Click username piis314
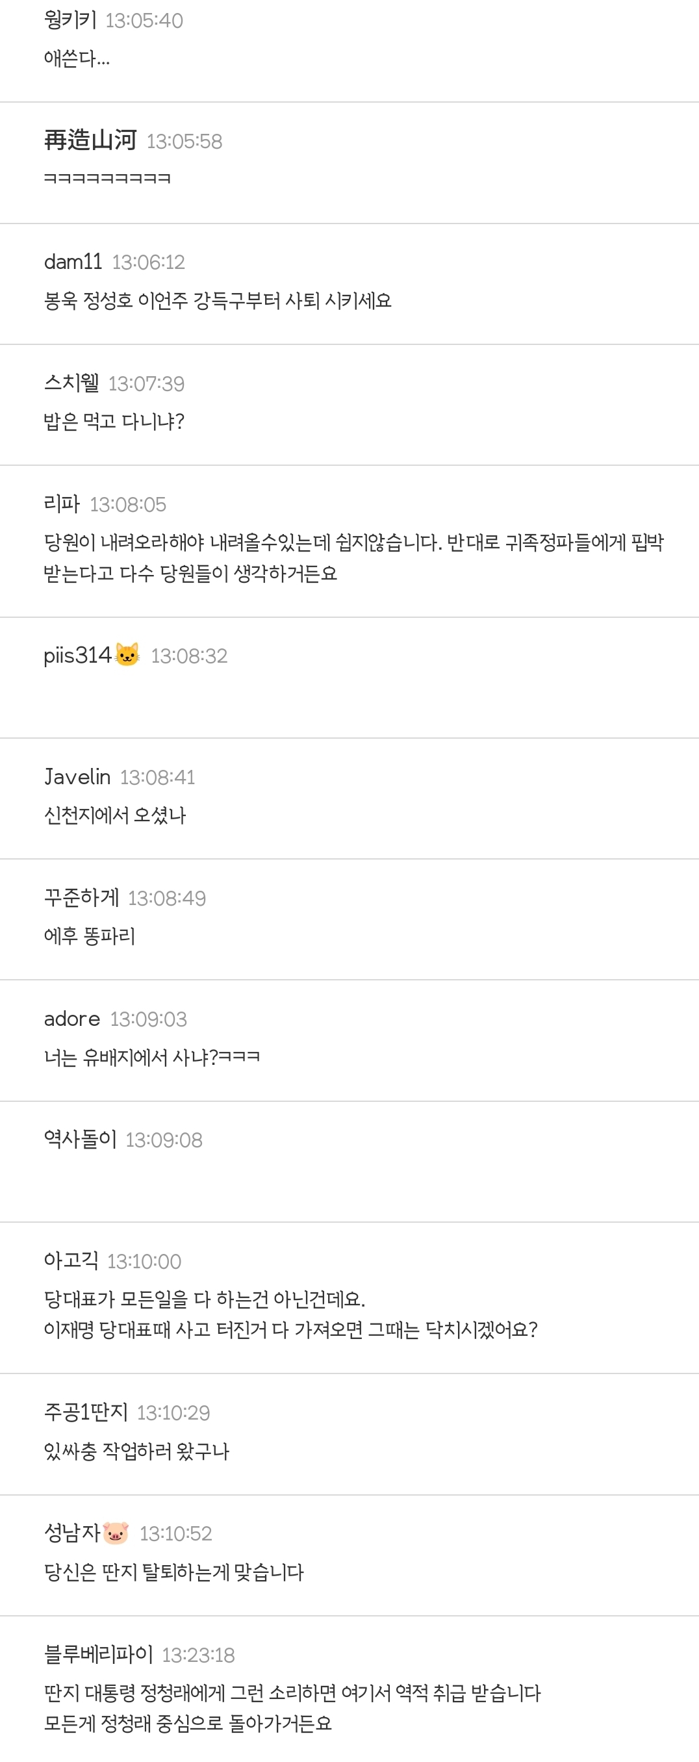699x1762 pixels. (78, 656)
